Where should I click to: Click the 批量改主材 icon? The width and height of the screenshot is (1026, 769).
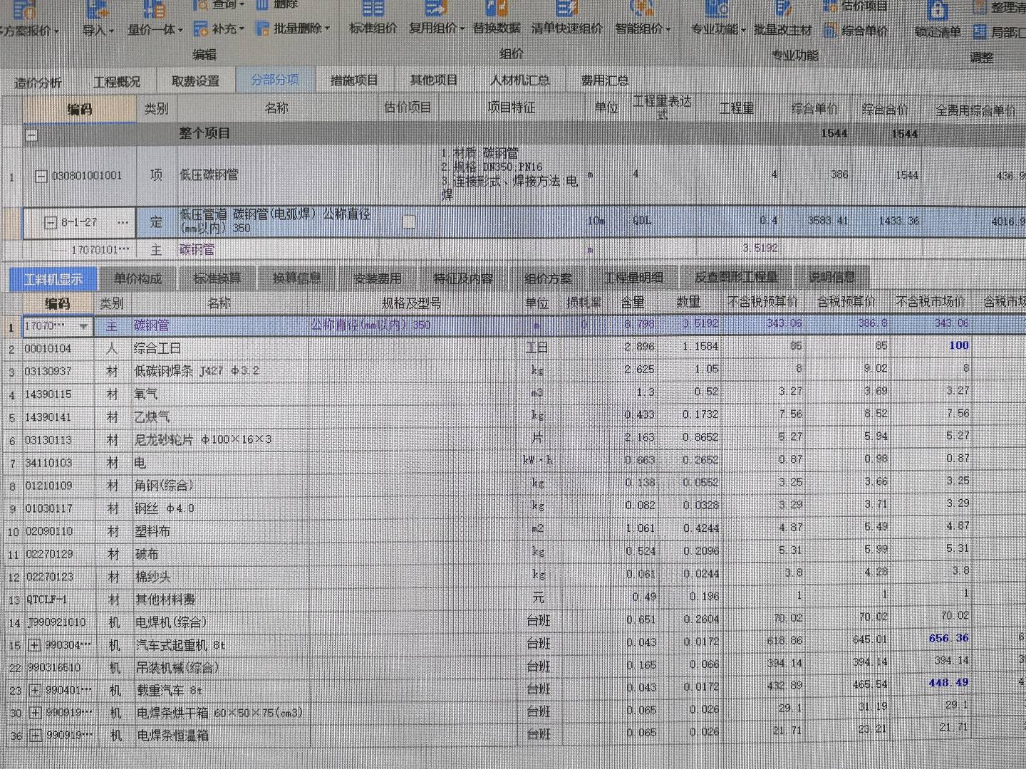(x=783, y=9)
